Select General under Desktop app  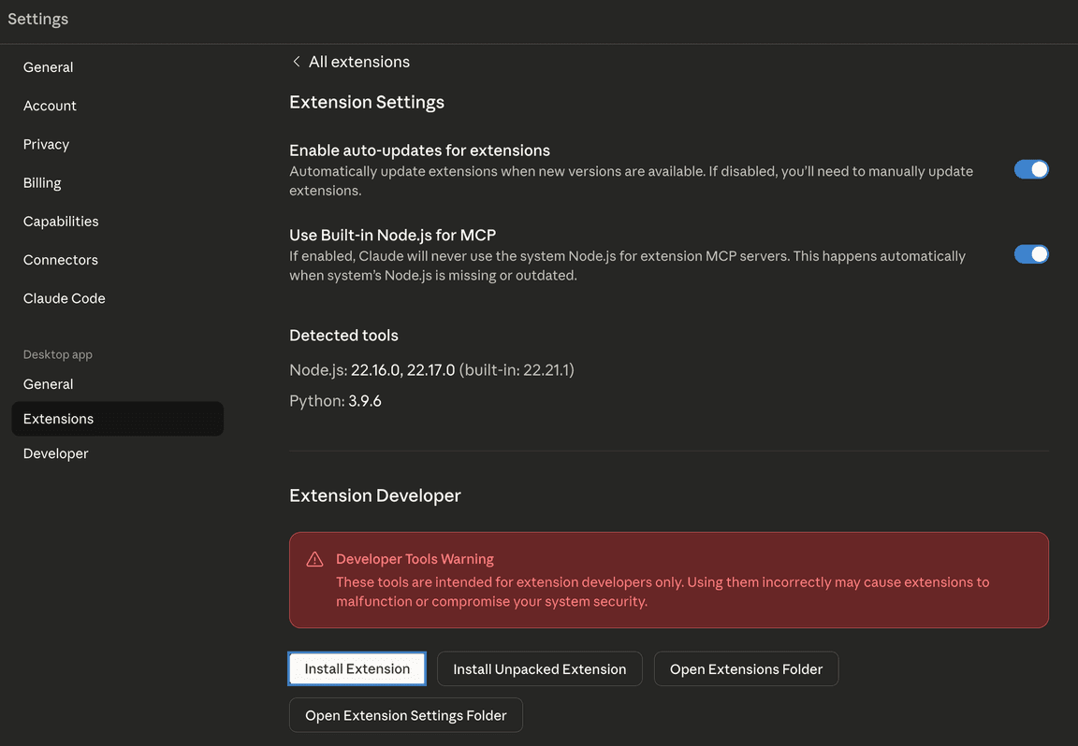(x=49, y=384)
